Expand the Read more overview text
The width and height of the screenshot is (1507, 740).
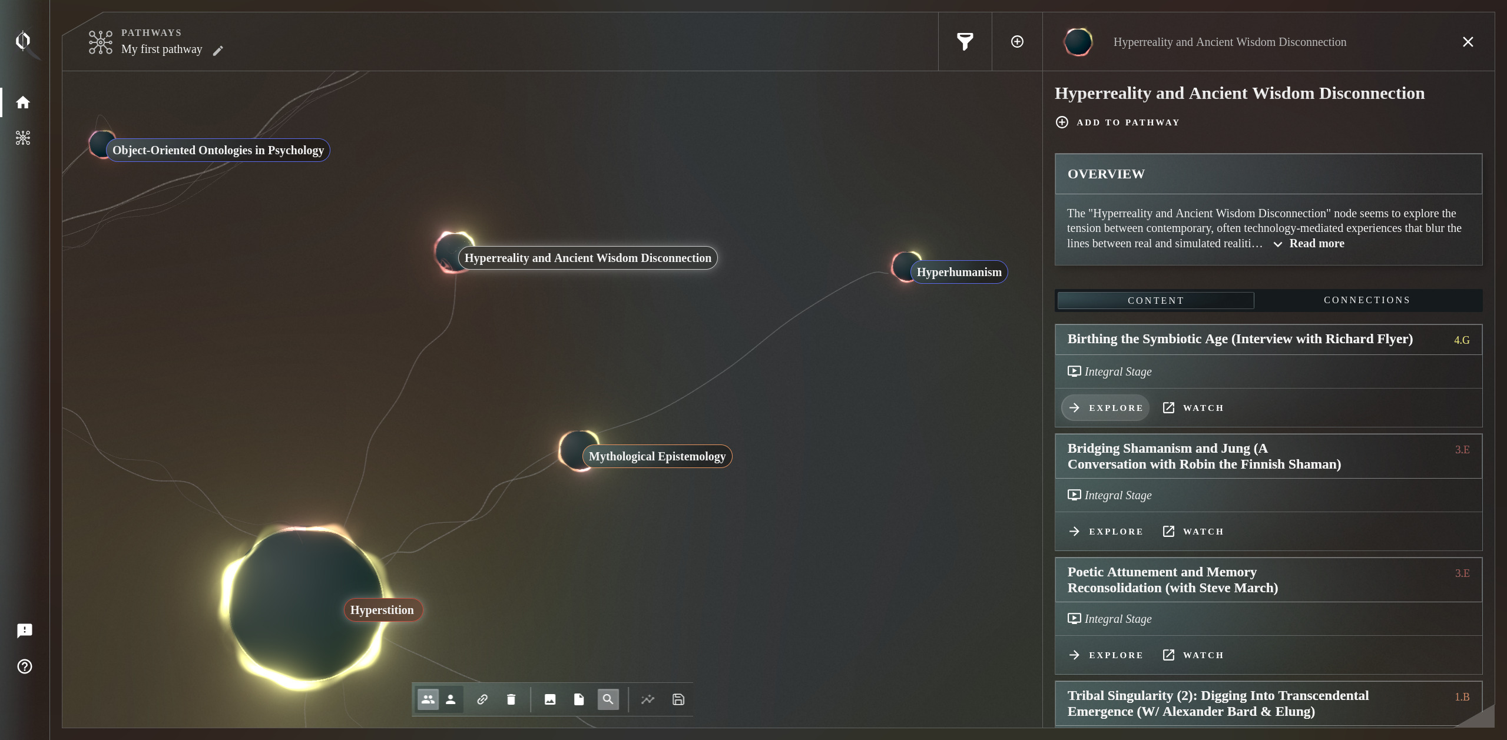1317,243
